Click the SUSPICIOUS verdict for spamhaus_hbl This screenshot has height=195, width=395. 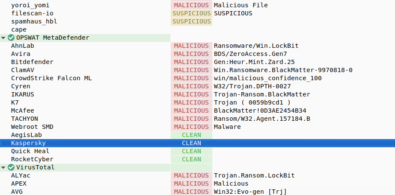click(191, 22)
